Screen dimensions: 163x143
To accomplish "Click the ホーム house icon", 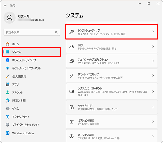I will click(x=7, y=44).
